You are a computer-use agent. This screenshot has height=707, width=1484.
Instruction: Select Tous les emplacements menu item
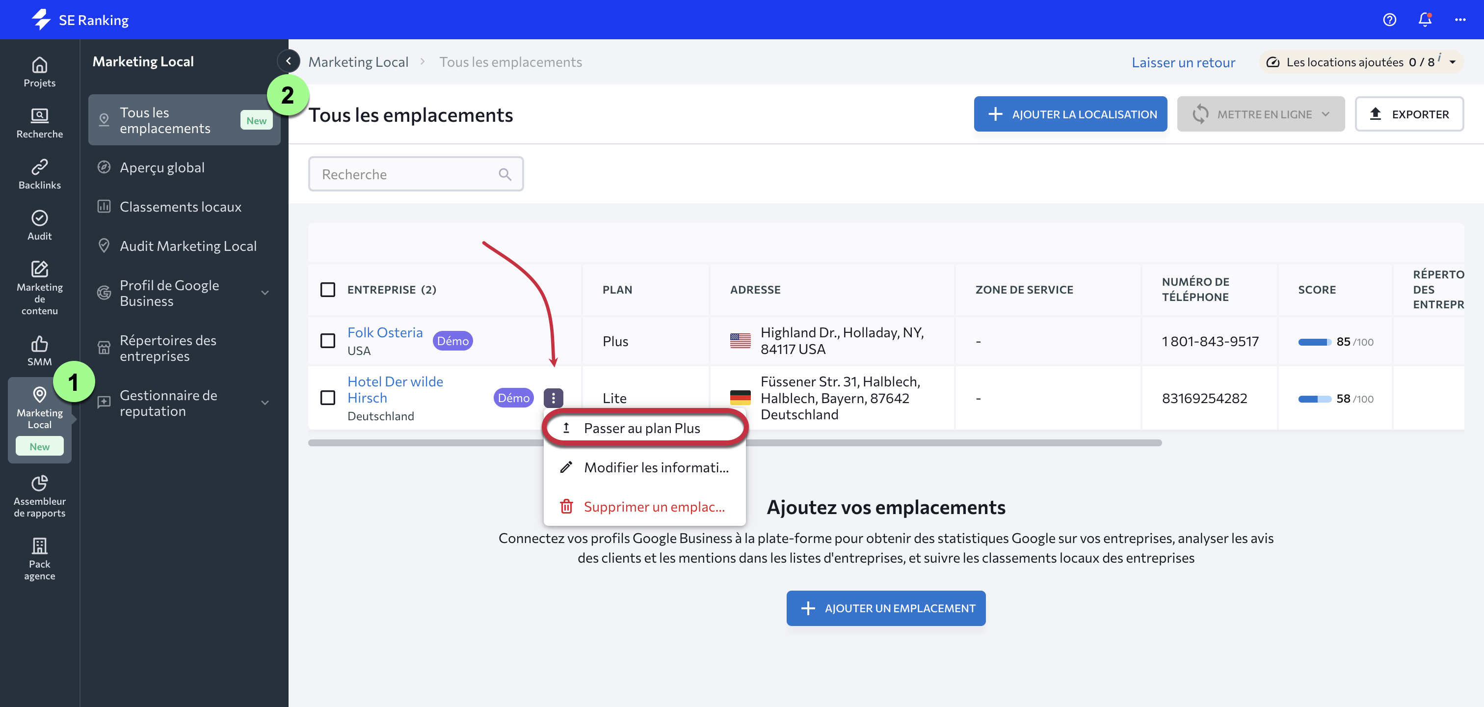185,120
